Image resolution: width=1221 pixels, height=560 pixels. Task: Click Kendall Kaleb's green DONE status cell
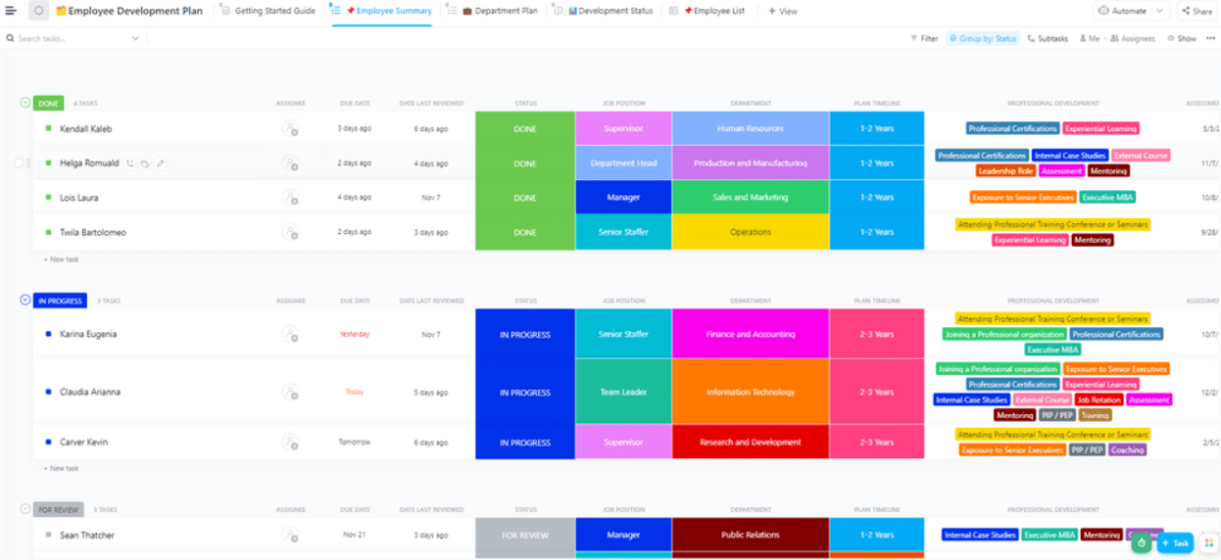point(525,128)
